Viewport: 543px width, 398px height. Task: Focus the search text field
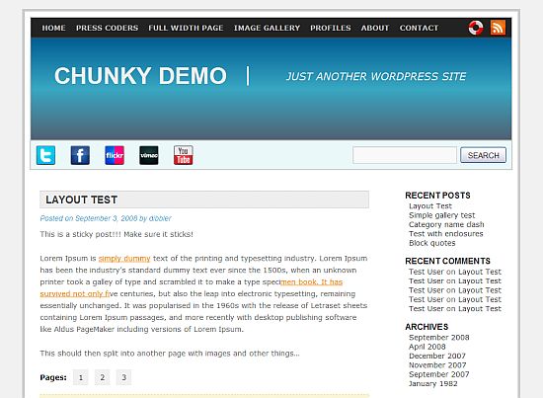[x=405, y=155]
